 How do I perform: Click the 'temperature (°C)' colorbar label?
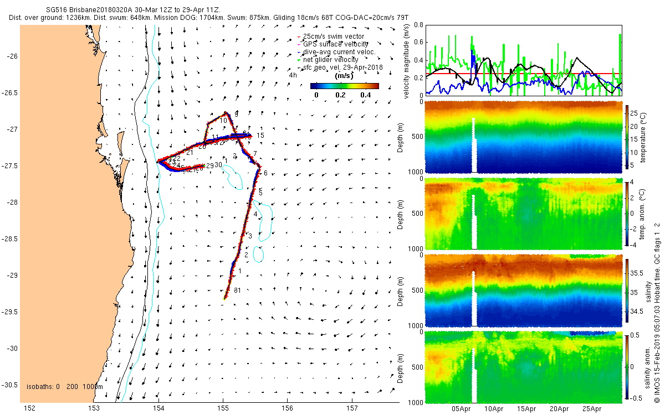644,137
